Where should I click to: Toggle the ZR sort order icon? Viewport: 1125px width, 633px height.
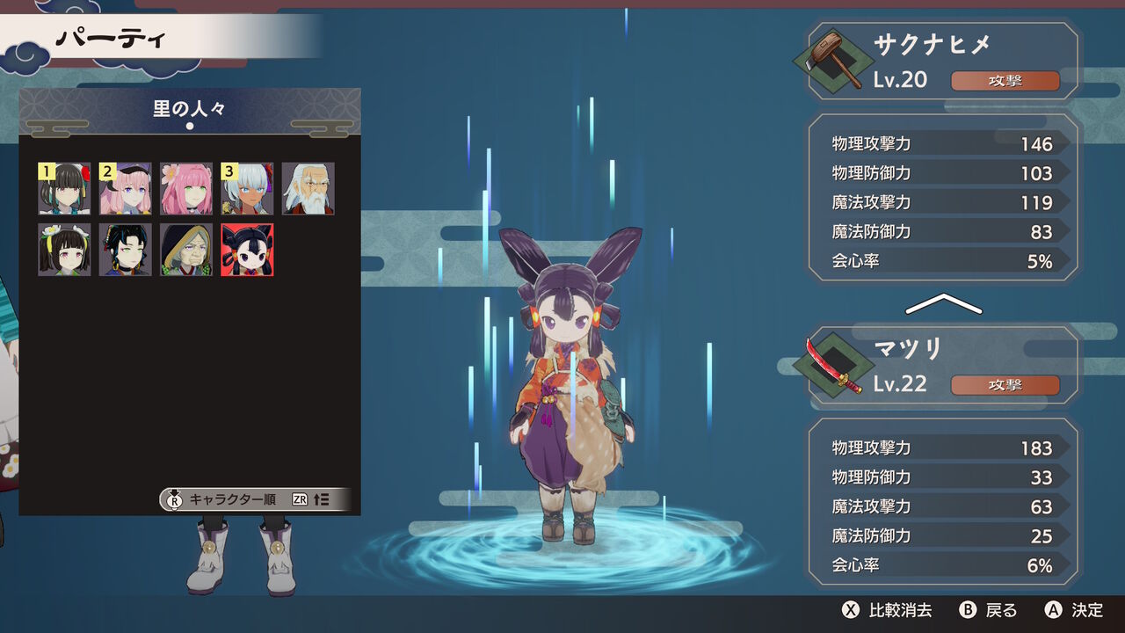311,498
